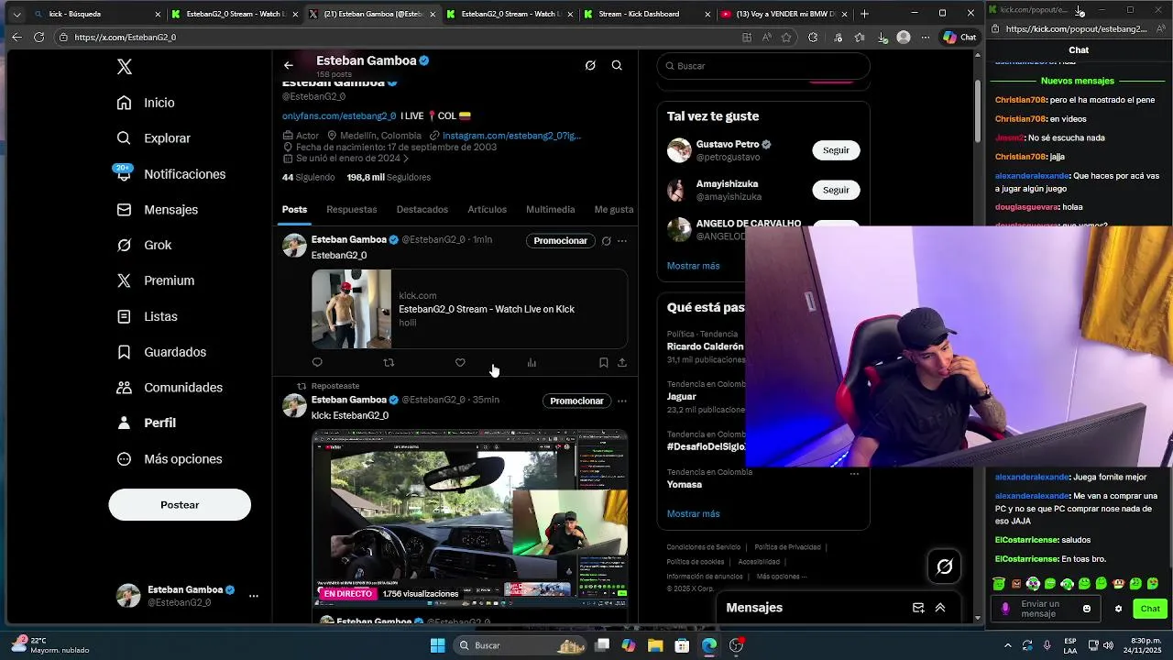Click Nuevos mensajes in Kick chat
The width and height of the screenshot is (1173, 660).
(1078, 81)
